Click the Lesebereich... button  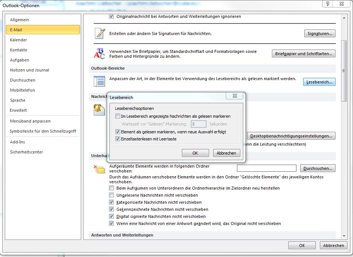pyautogui.click(x=319, y=82)
